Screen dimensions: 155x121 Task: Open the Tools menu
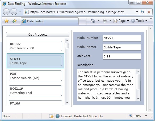[139, 21]
